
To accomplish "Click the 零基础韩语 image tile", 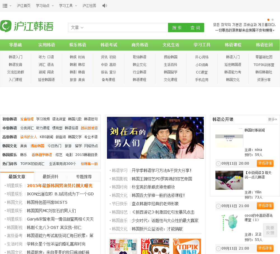I will (123, 246).
